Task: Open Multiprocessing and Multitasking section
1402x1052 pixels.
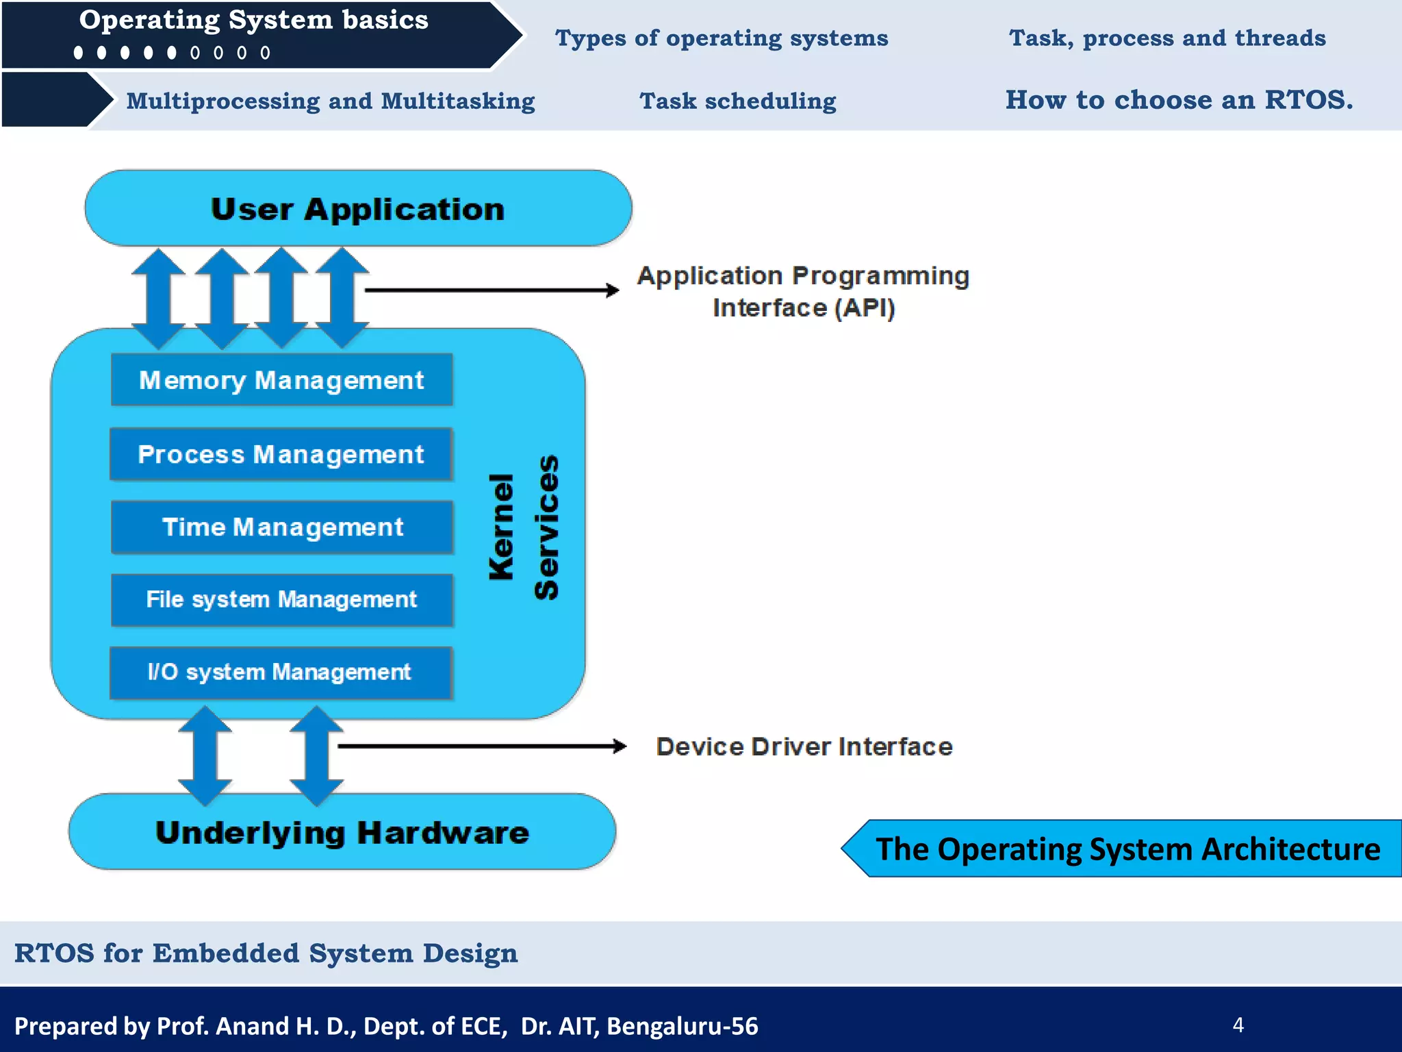Action: click(331, 101)
